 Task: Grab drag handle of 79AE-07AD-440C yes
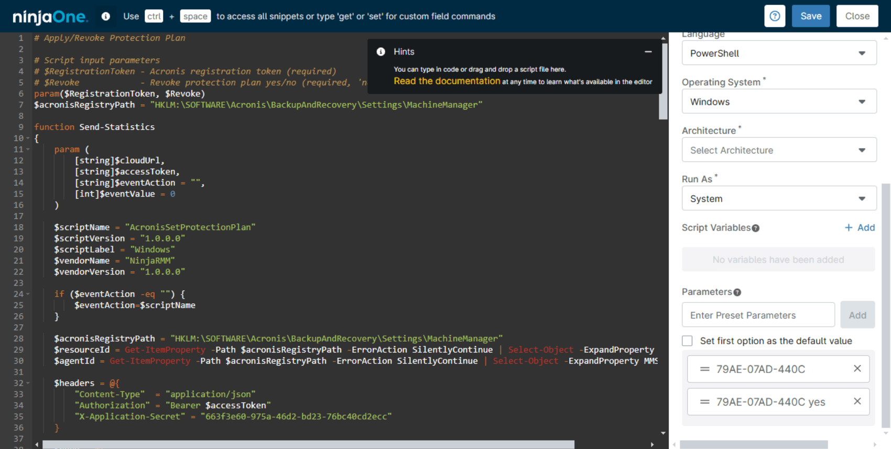tap(704, 402)
